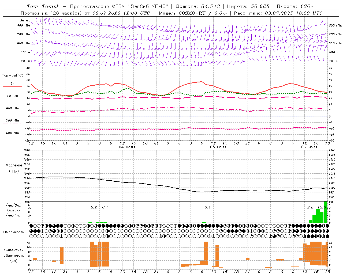Select the "Облачность" cloud cover label
Screen dimensions: 343x274
coord(14,232)
